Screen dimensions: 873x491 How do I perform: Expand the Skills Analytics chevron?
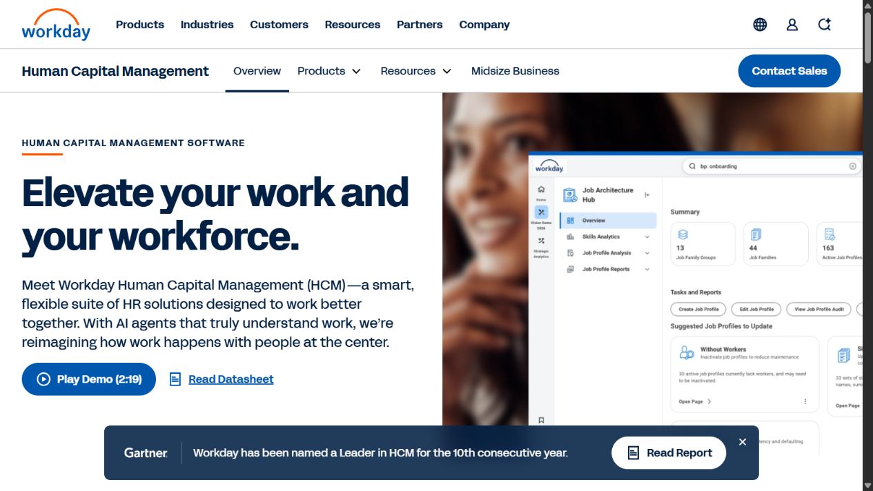click(x=647, y=237)
